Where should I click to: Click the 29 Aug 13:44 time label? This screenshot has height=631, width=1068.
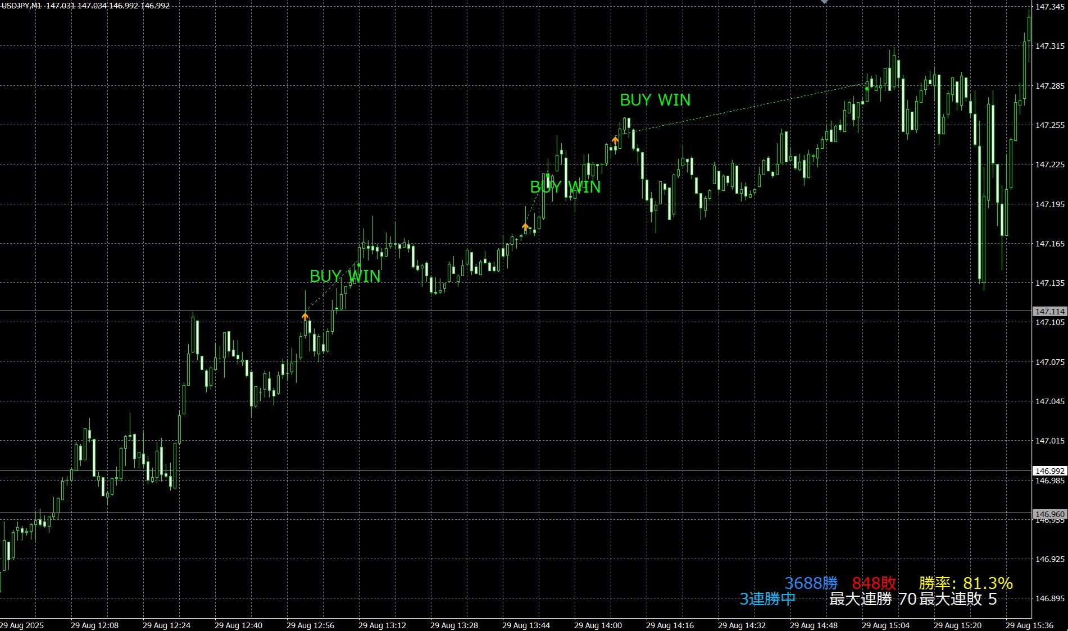click(x=526, y=625)
